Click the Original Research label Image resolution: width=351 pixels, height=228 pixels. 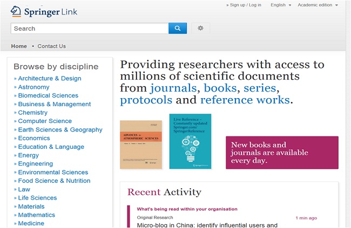pos(155,218)
